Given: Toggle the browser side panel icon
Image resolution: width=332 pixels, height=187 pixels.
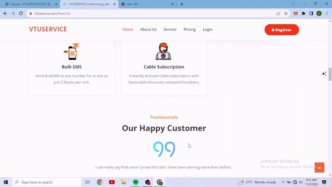Looking at the screenshot, I should click(x=311, y=14).
